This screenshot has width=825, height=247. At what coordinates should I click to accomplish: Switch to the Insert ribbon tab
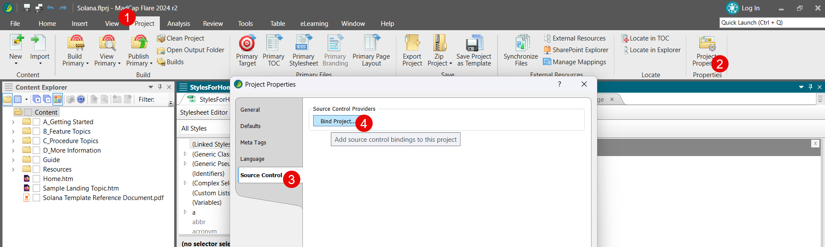click(80, 24)
